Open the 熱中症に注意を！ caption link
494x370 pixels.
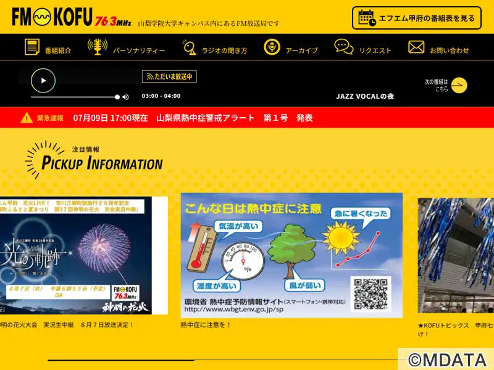pos(206,325)
